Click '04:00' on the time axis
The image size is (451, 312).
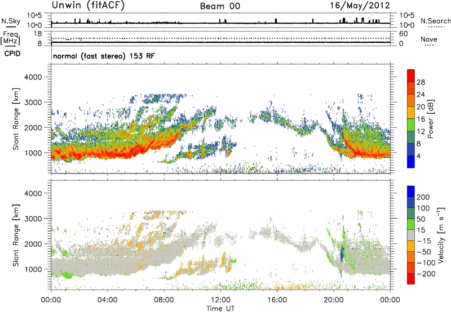(x=107, y=300)
